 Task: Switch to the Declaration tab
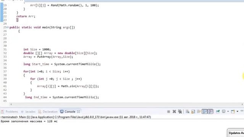(48, 112)
